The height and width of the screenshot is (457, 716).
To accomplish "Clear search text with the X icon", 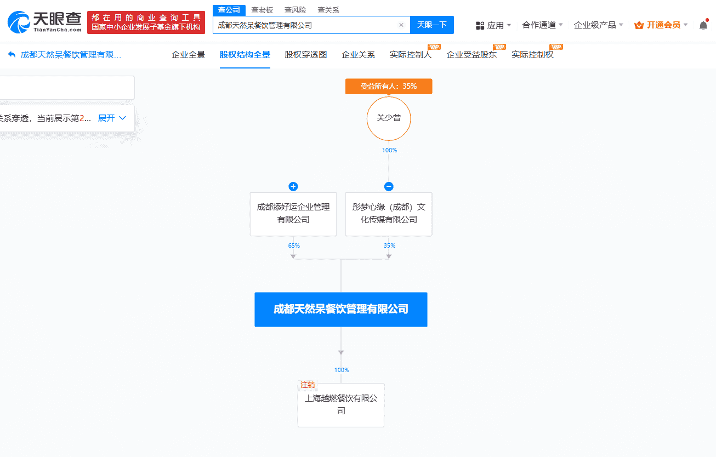I will tap(401, 25).
